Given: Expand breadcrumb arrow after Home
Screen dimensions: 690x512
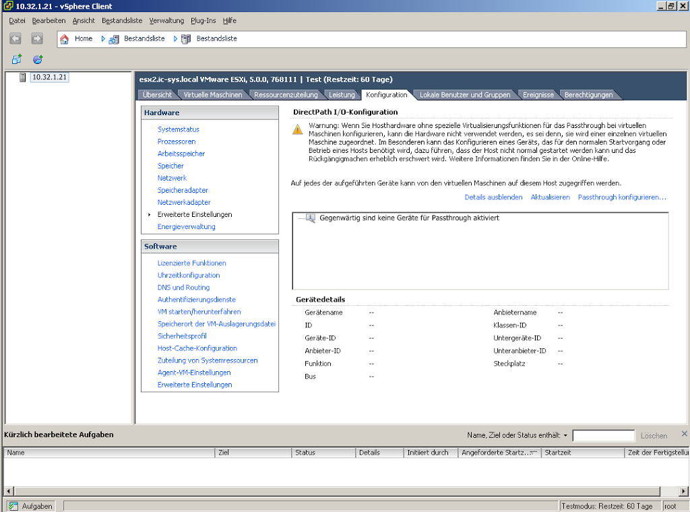Looking at the screenshot, I should pyautogui.click(x=103, y=39).
